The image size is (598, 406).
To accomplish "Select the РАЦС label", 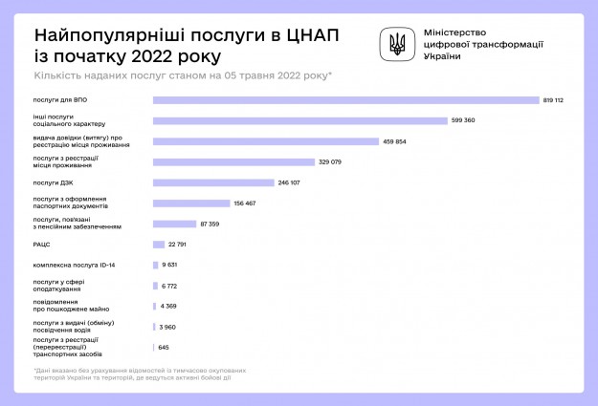I will click(x=41, y=245).
